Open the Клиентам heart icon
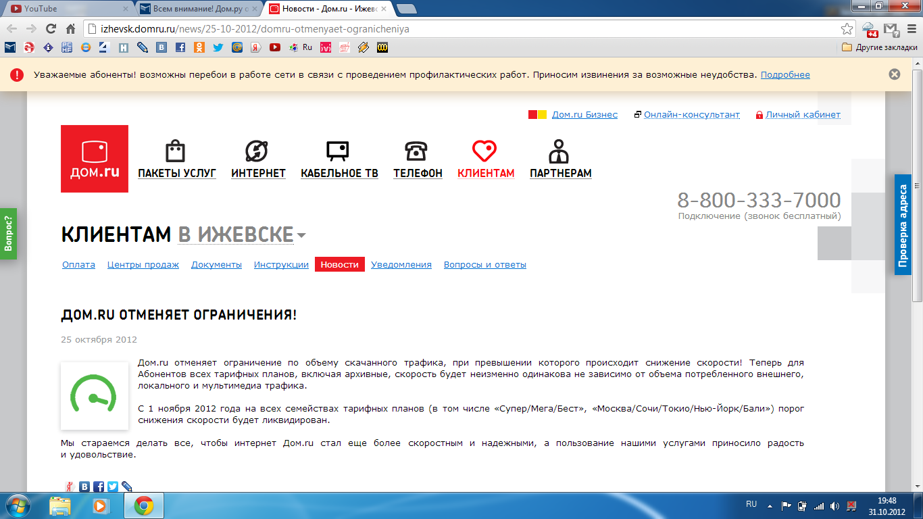The image size is (923, 519). coord(484,151)
